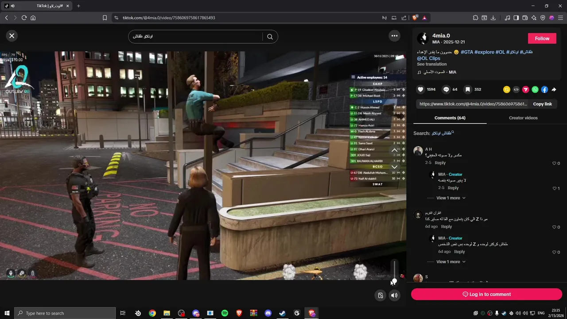
Task: Like MIA's 2-5 reply
Action: pos(554,188)
